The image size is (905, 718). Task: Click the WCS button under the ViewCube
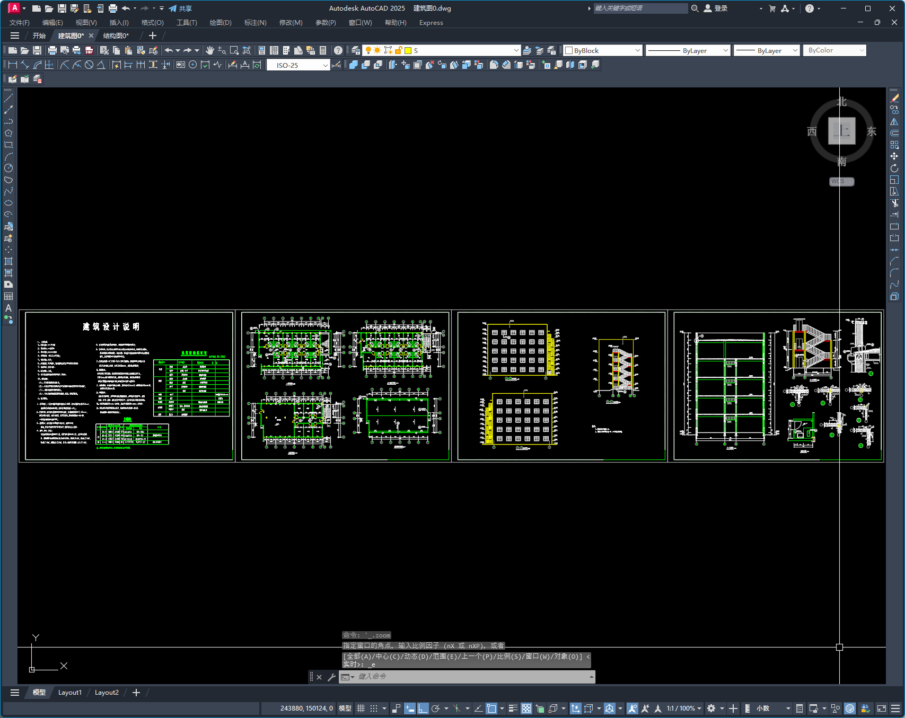[x=841, y=181]
